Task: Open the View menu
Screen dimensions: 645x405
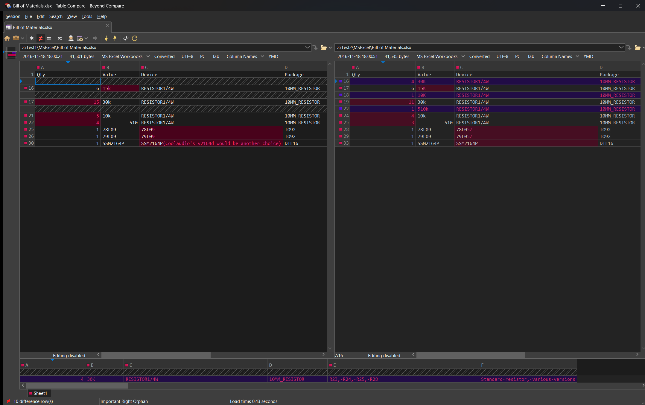Action: tap(72, 16)
